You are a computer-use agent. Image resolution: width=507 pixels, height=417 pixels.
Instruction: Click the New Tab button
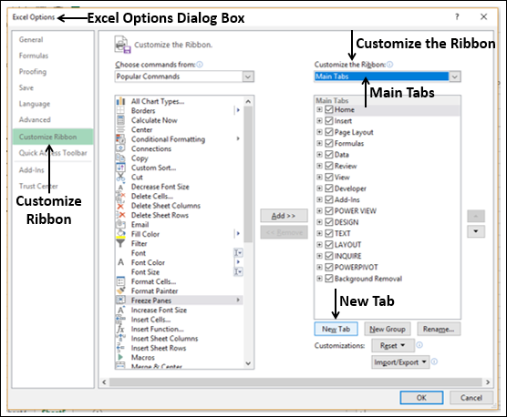point(336,329)
